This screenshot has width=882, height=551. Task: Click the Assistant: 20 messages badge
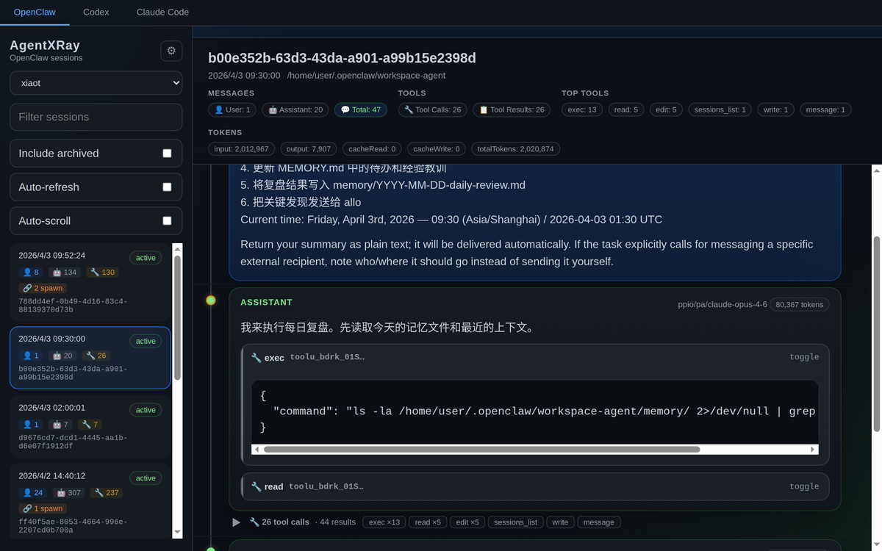pos(295,109)
